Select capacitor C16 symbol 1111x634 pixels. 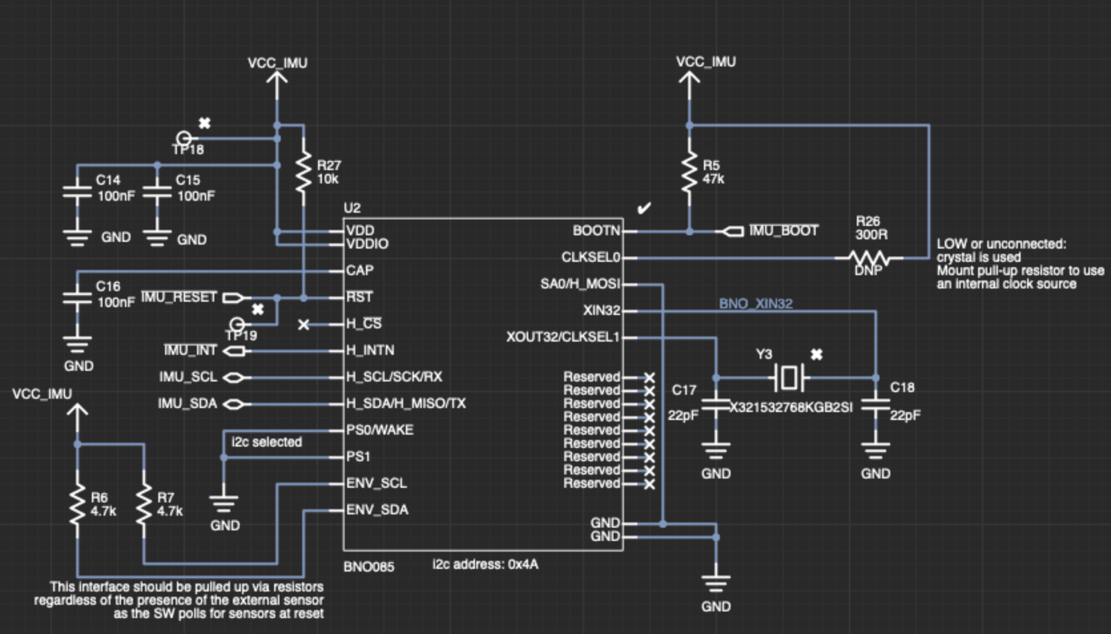(77, 298)
